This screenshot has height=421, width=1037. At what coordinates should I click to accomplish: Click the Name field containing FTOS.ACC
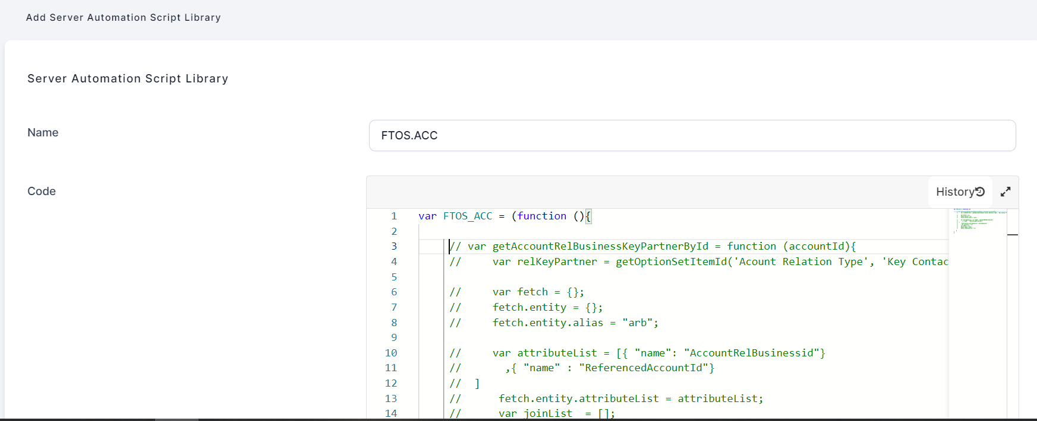coord(692,136)
